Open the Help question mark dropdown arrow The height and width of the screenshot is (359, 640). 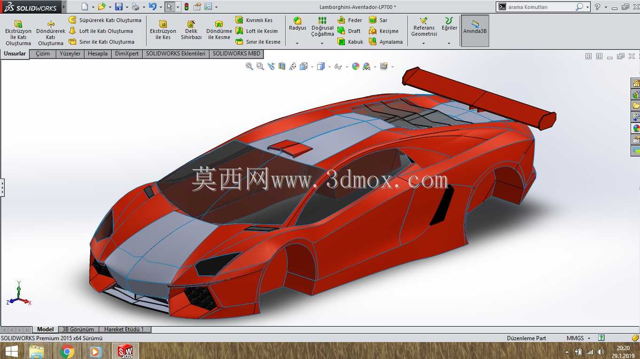tap(606, 7)
